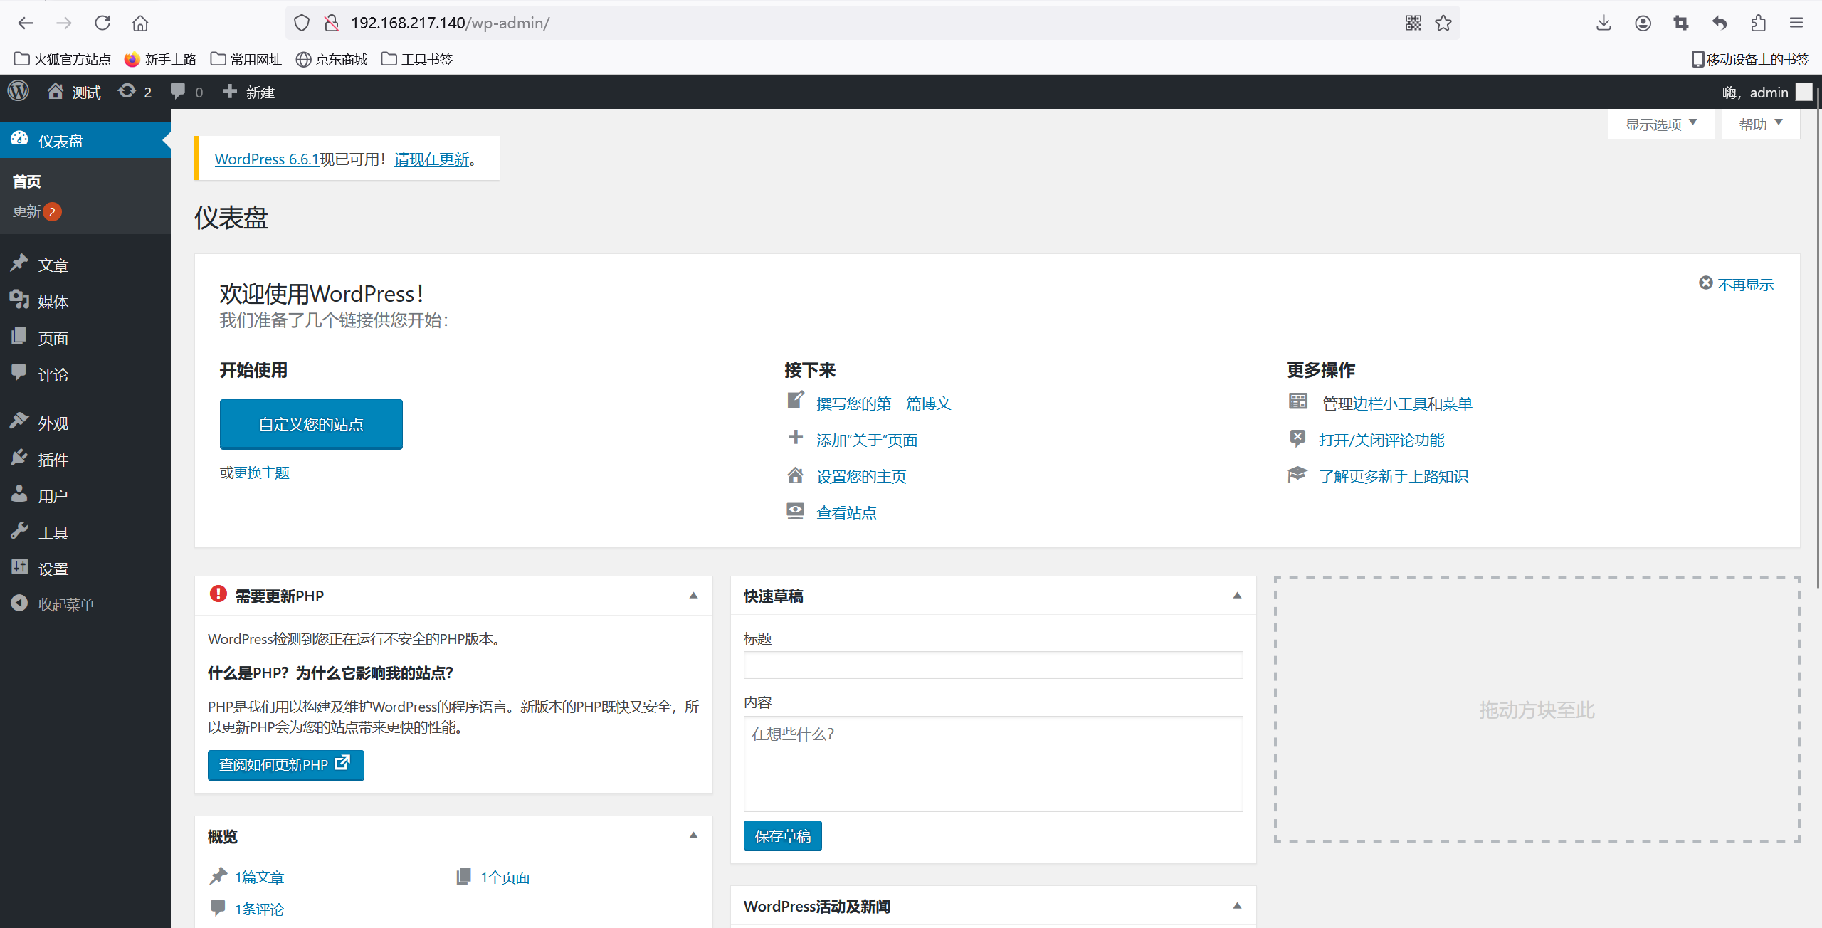Open the 媒体 media library menu
Image resolution: width=1822 pixels, height=928 pixels.
(53, 302)
